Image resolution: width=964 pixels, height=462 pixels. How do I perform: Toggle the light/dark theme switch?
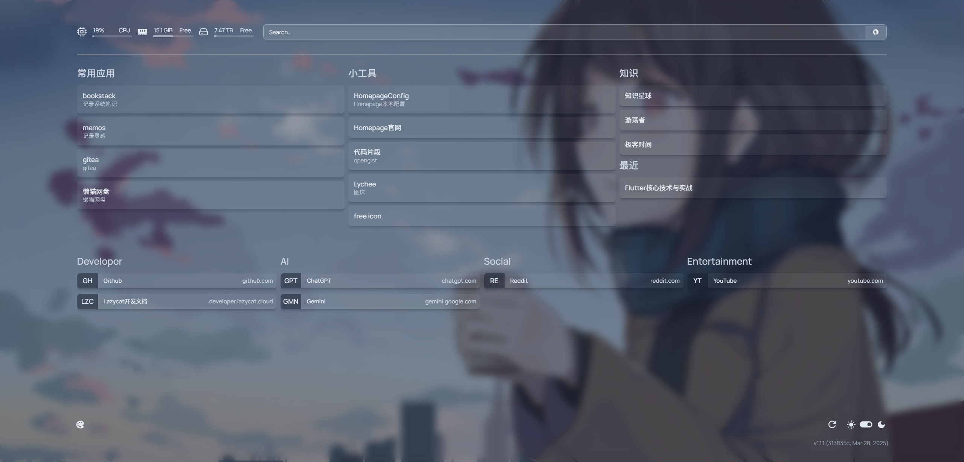(x=866, y=424)
